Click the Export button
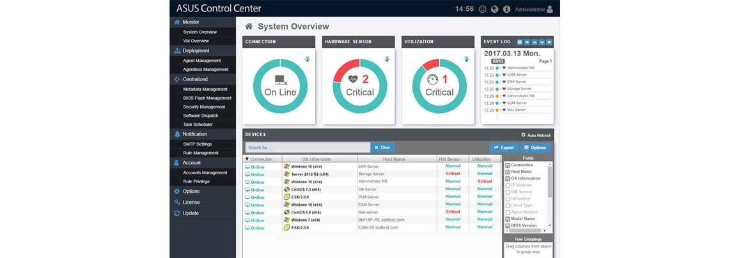 pos(503,148)
